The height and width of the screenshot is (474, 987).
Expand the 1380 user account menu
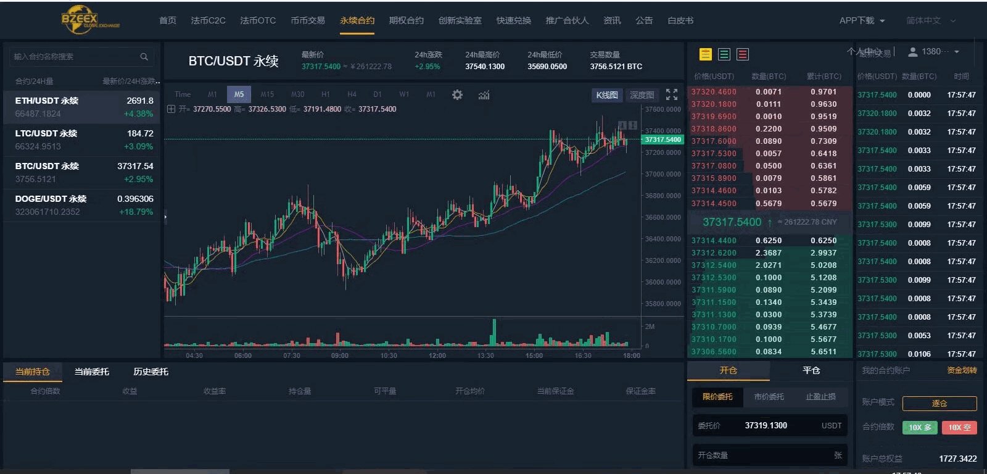point(934,52)
